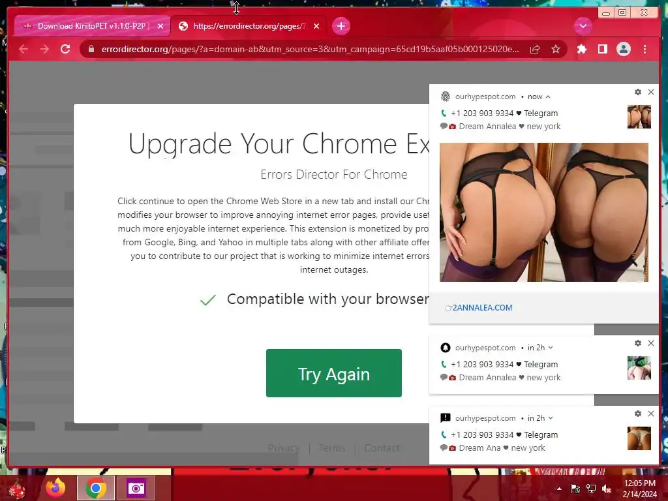Image resolution: width=668 pixels, height=501 pixels.
Task: Click '+1 203 903 9334' text in 'now' notification
Action: pos(482,114)
